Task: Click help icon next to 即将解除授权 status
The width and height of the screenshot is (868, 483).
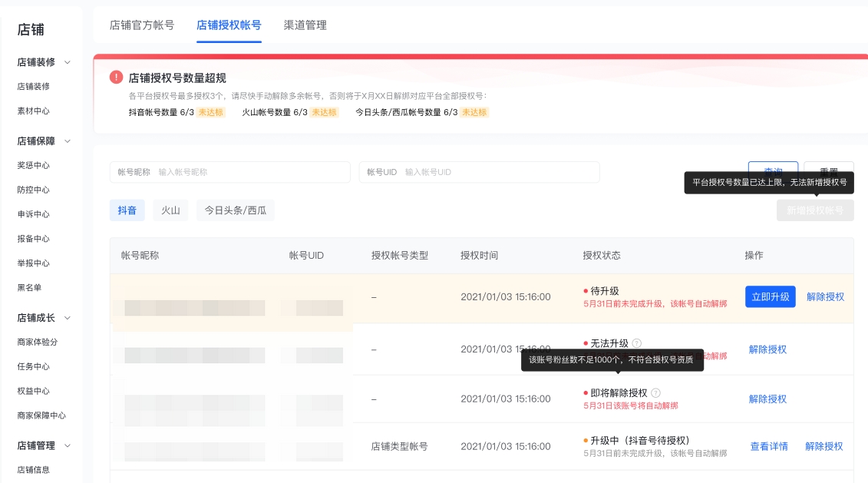Action: coord(655,392)
